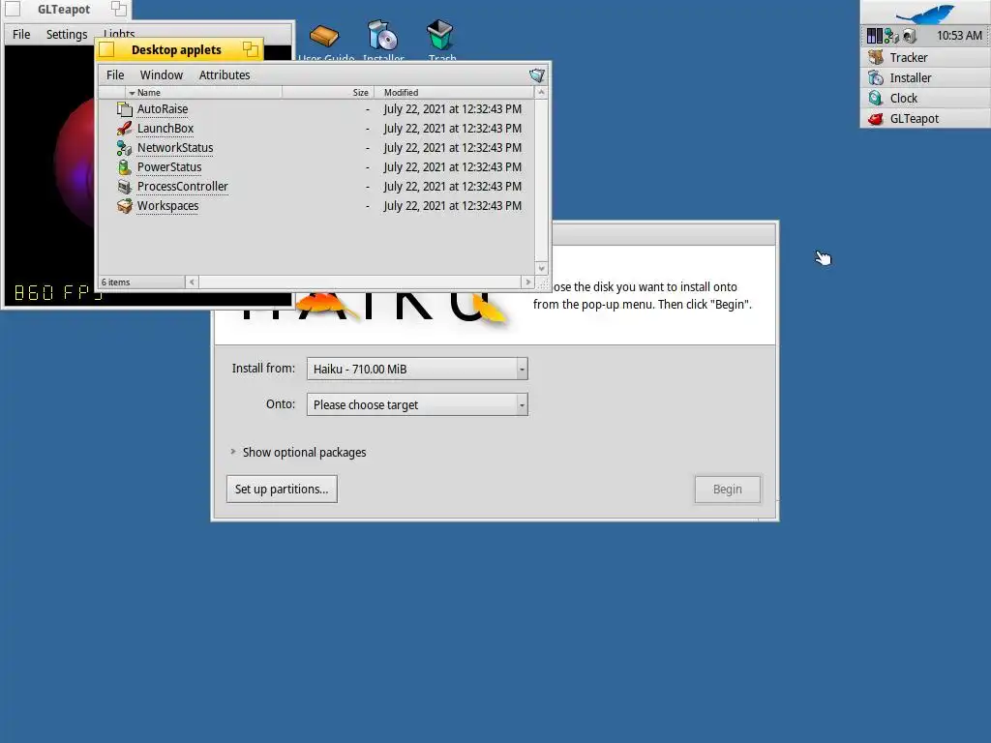This screenshot has width=991, height=743.
Task: Click the Installer desktop icon
Action: [382, 36]
